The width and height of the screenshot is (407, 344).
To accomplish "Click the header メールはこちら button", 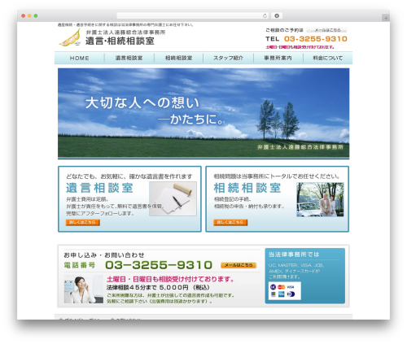I will (327, 30).
